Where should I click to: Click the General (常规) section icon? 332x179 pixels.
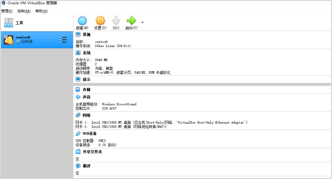tap(78, 34)
